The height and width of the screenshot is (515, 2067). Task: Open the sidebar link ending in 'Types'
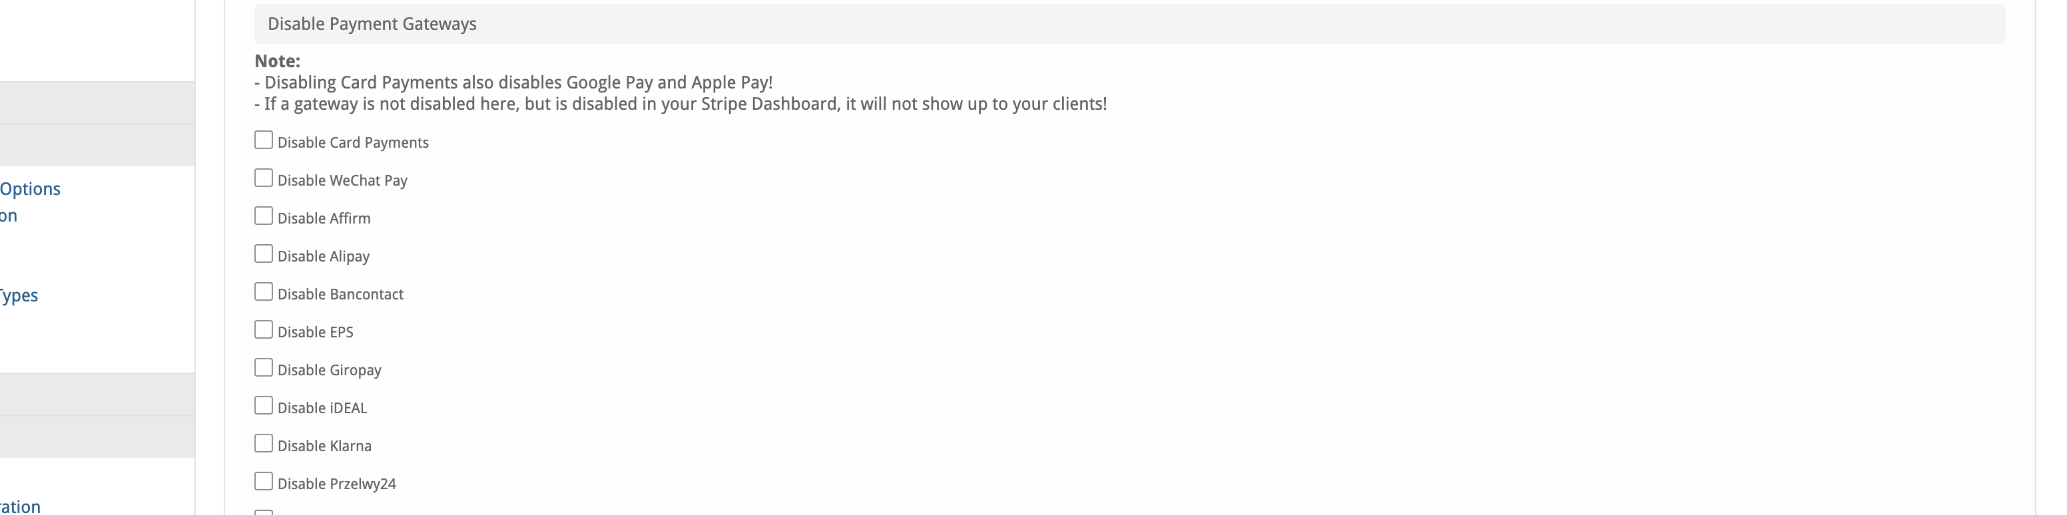[19, 296]
